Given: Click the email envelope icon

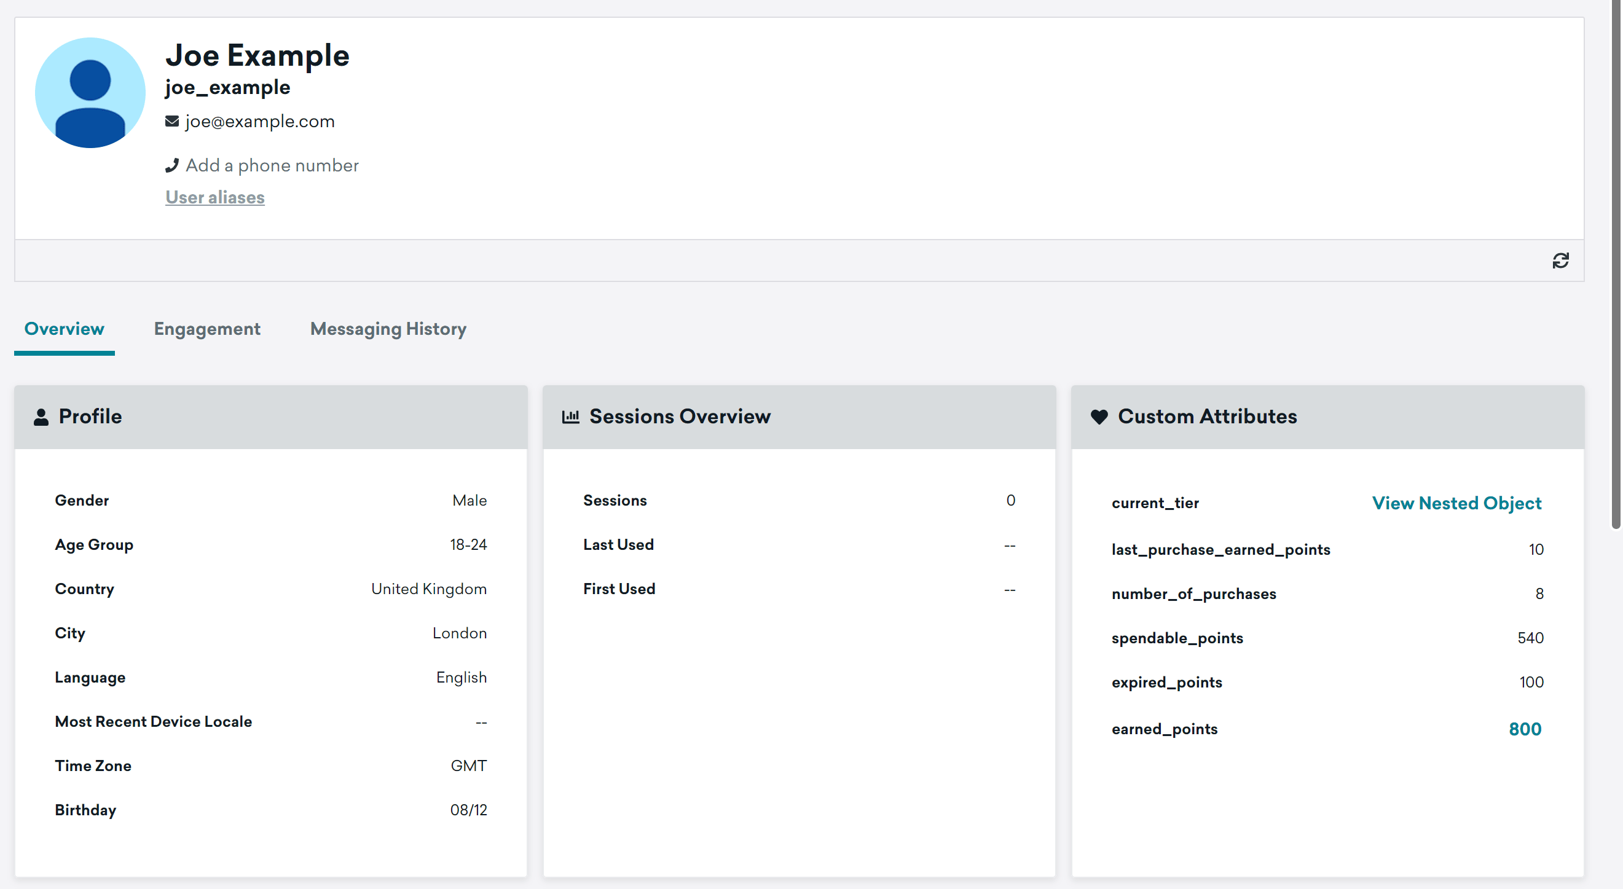Looking at the screenshot, I should (171, 121).
